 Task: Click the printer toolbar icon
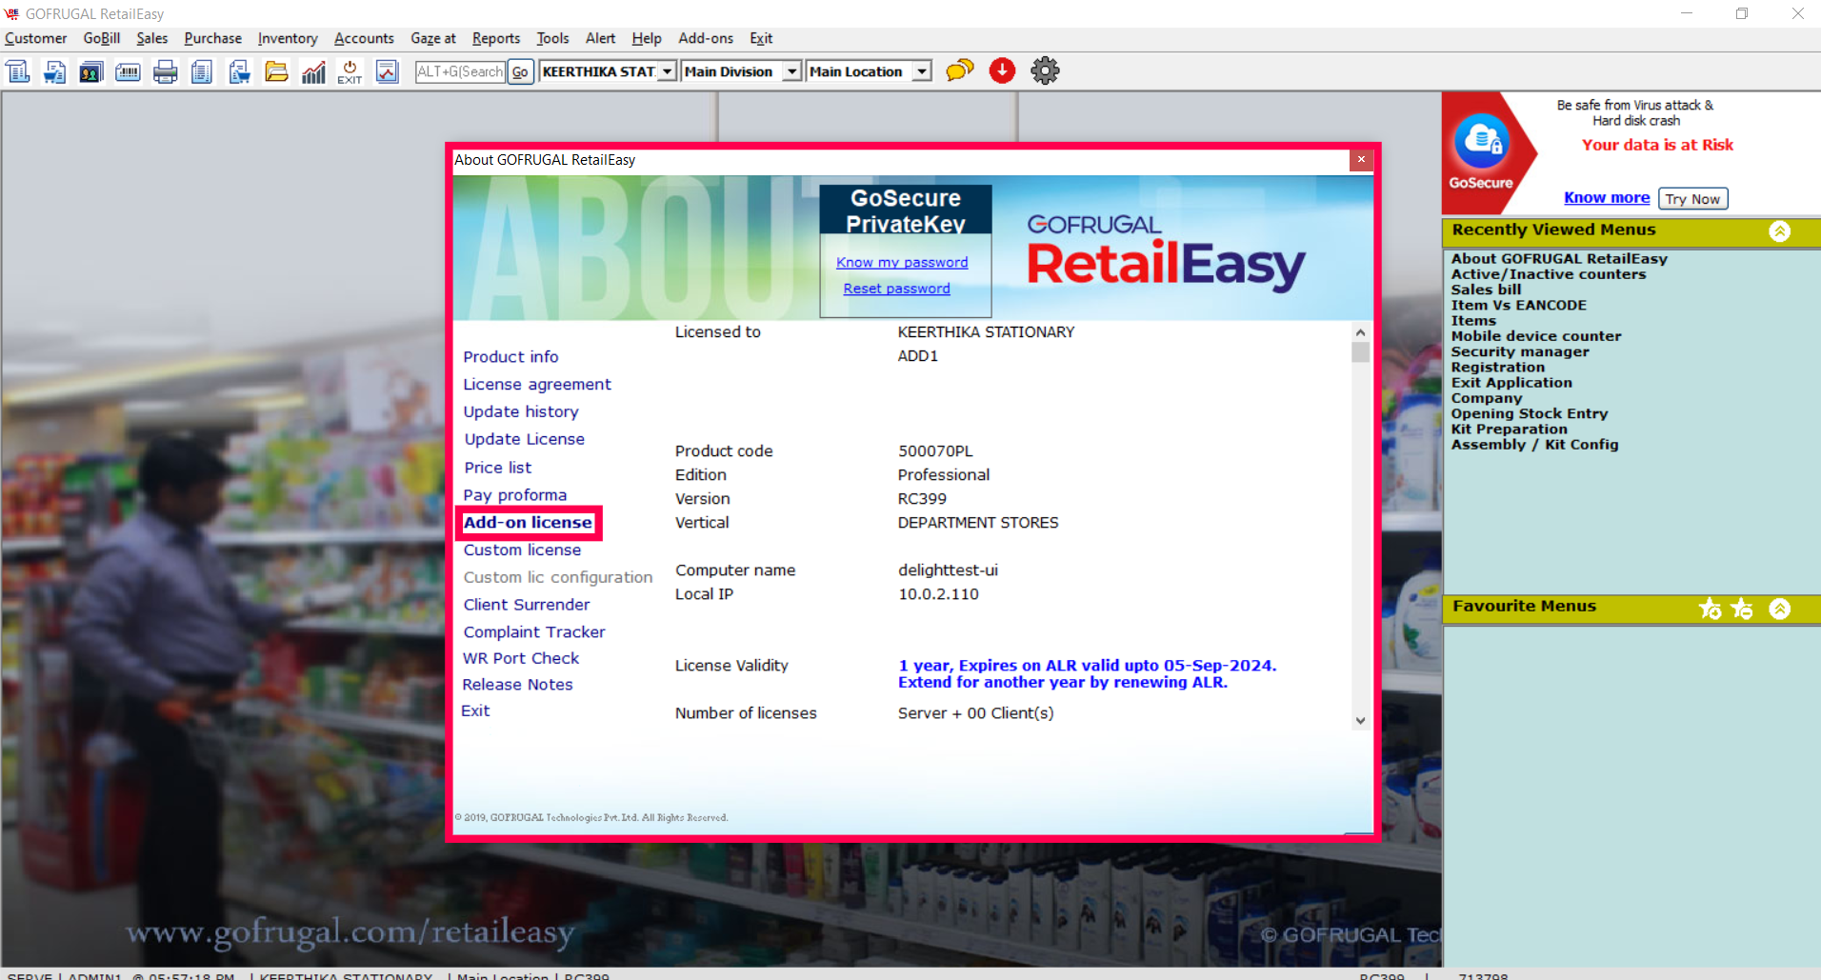point(165,71)
